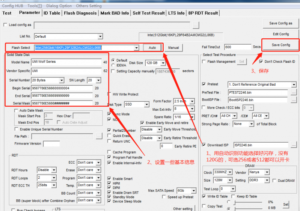Screen dimensions: 300x211
Task: Click the Edit Config button
Action: [x=281, y=34]
